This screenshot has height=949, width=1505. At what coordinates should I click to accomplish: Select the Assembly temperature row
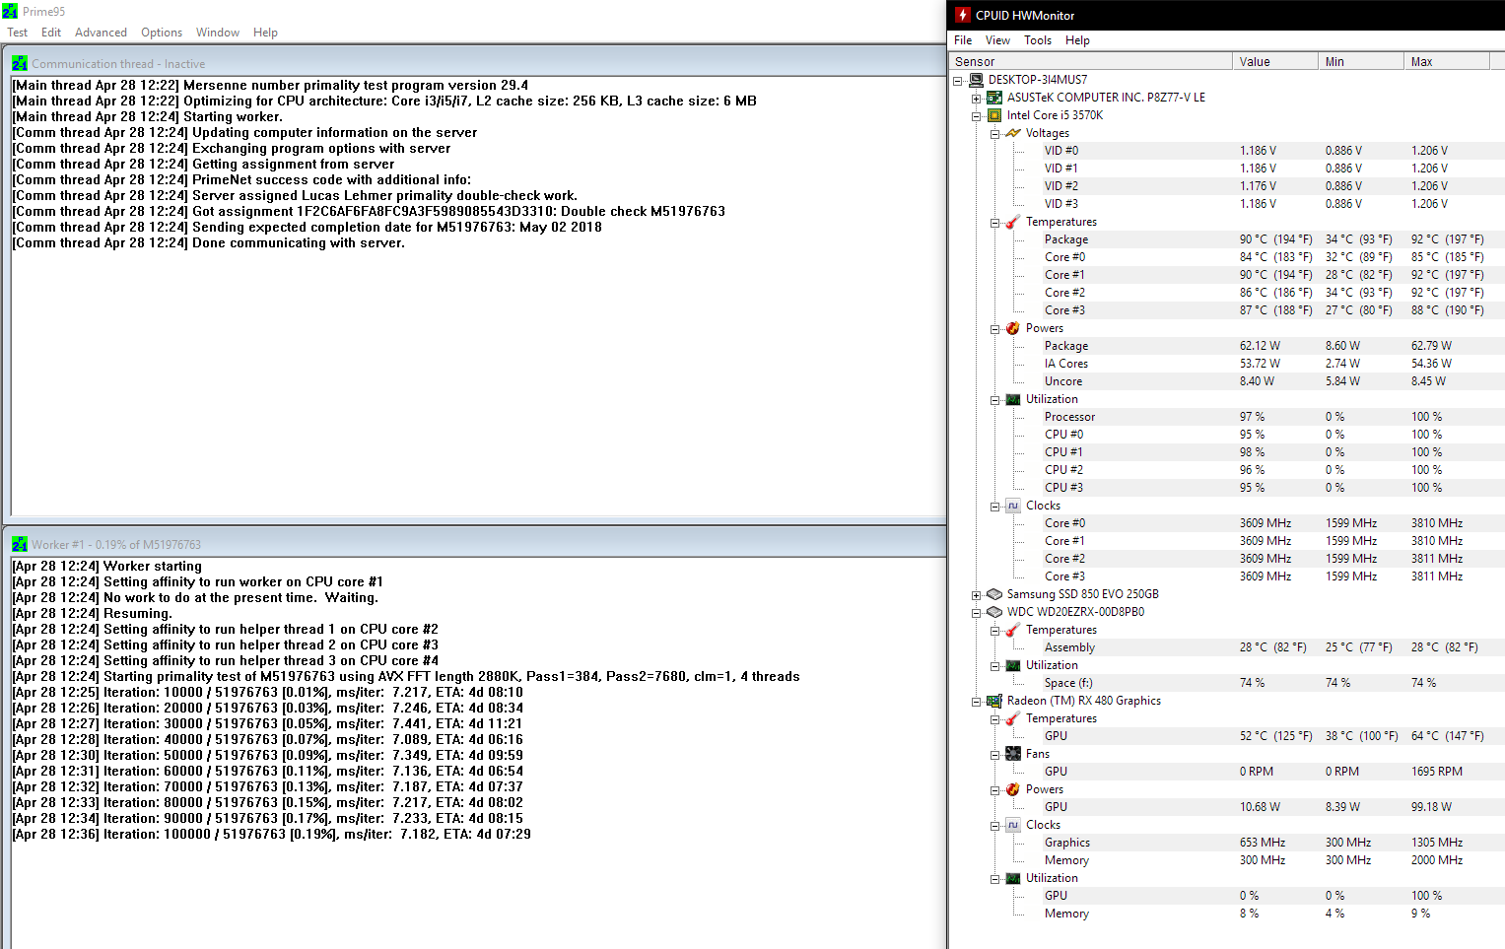point(1272,647)
